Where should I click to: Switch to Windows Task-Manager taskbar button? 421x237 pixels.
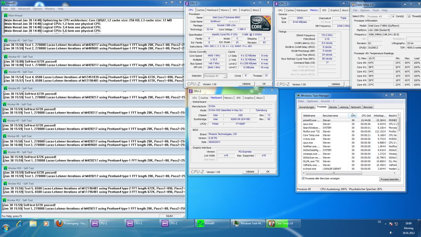[x=248, y=223]
